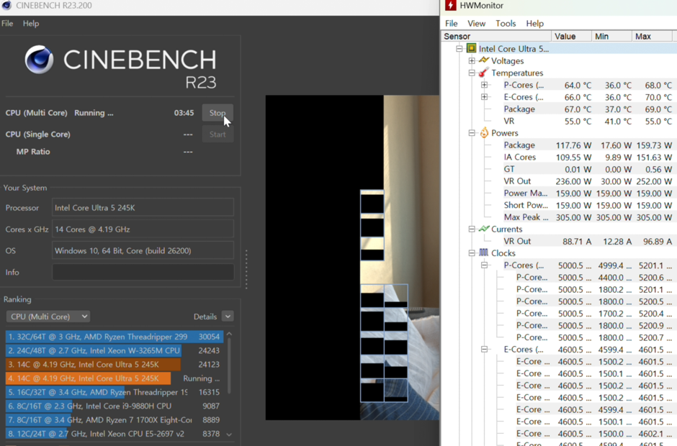
Task: Open the Details dropdown arrow
Action: [x=228, y=317]
